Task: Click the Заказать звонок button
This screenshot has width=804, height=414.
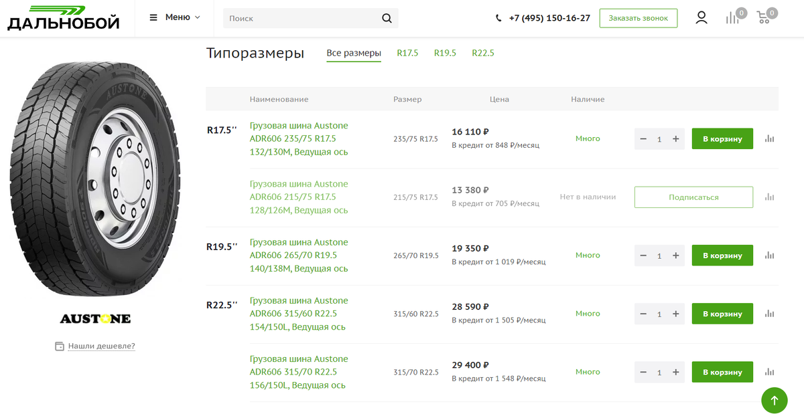Action: click(638, 18)
